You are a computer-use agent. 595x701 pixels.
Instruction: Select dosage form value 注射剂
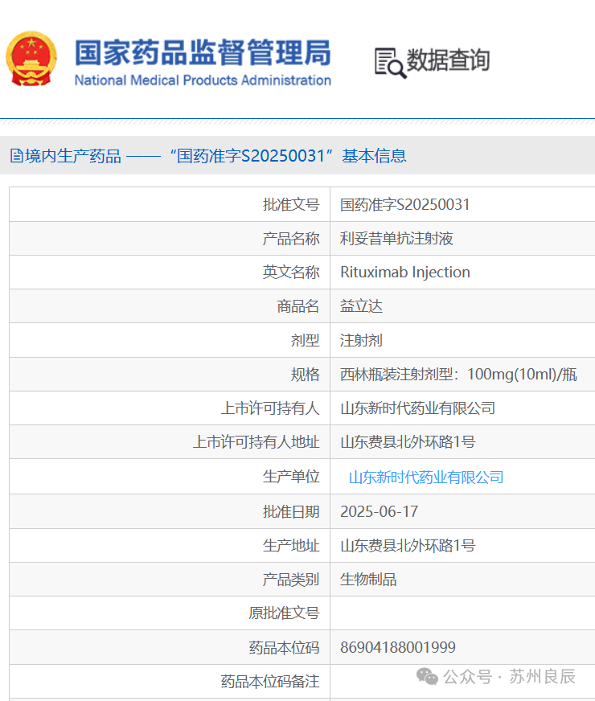pos(361,340)
